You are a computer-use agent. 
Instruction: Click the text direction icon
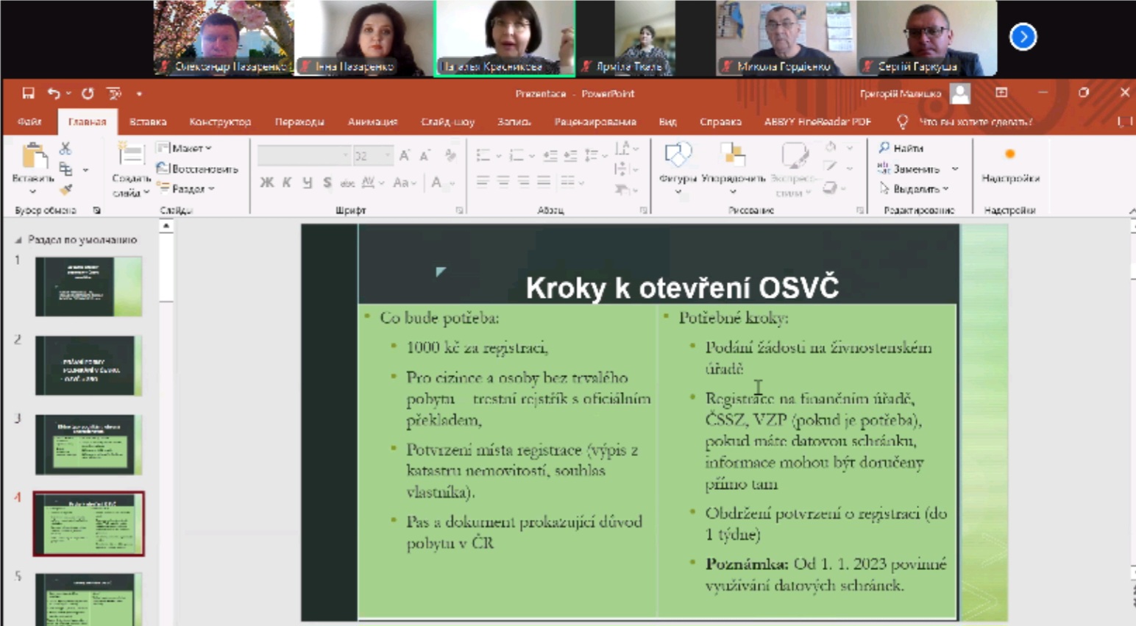[x=622, y=148]
